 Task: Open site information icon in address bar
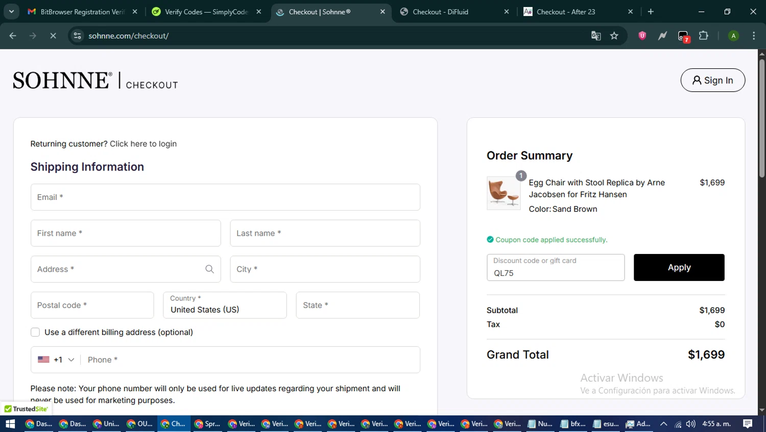pyautogui.click(x=78, y=36)
